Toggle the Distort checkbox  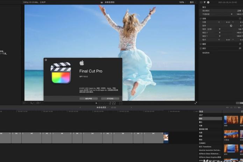pos(201,48)
